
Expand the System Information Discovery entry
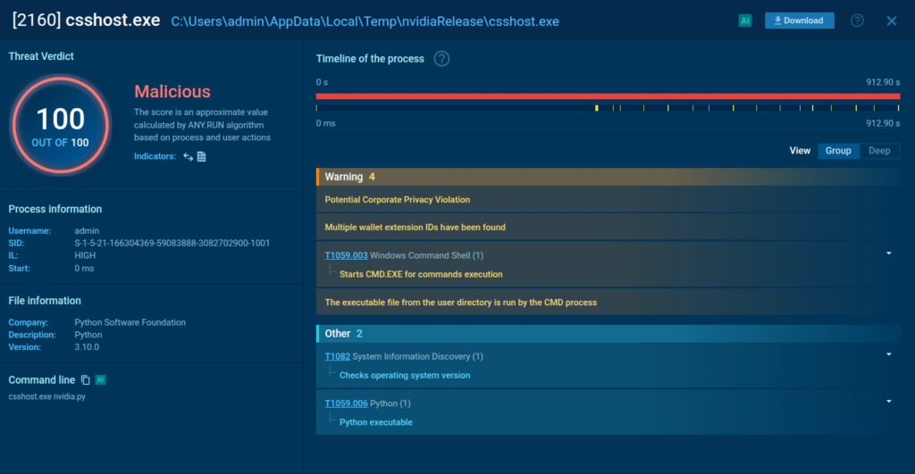[888, 355]
